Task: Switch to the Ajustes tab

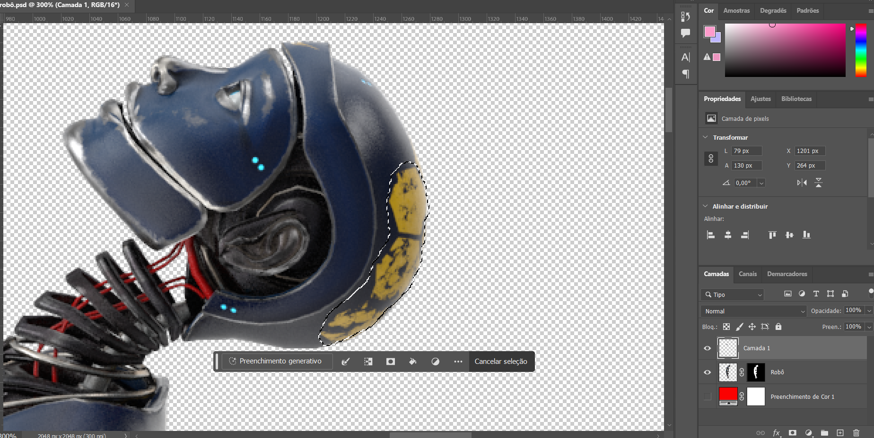Action: tap(760, 99)
